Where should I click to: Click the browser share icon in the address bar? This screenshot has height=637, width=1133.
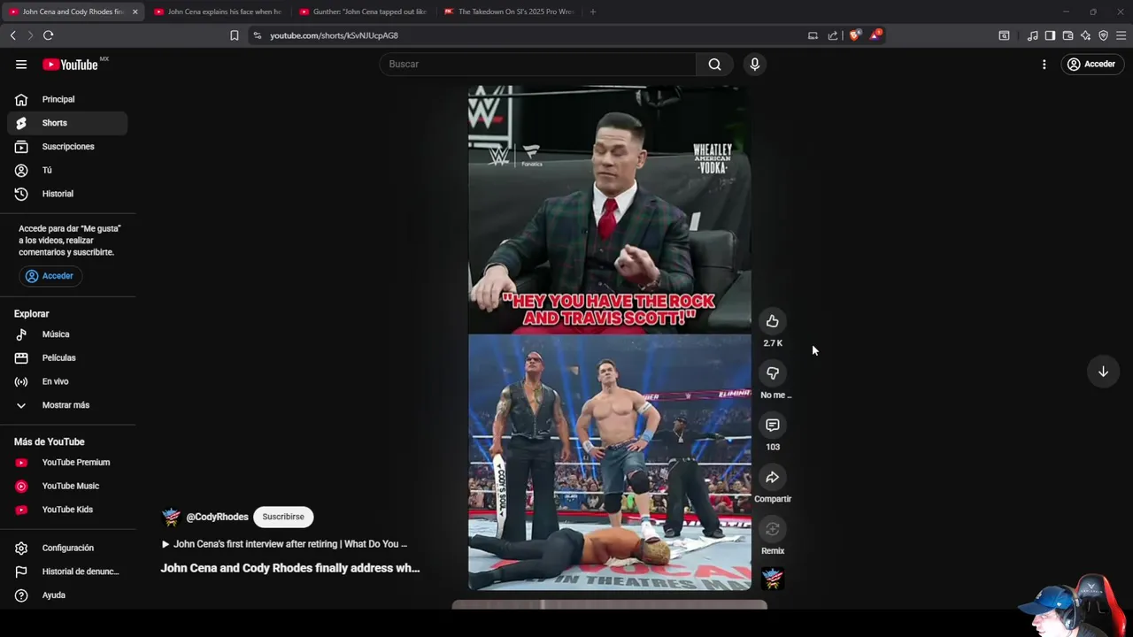(x=833, y=35)
